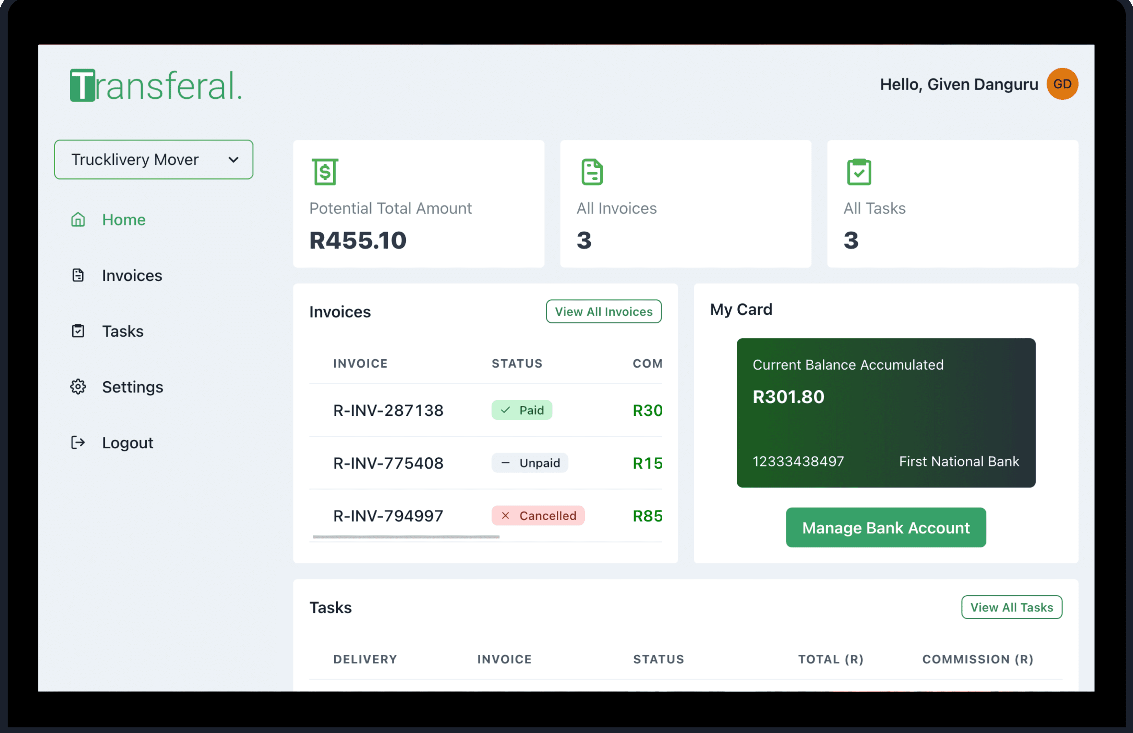Open the Trucklivery Mover dropdown
Screen dimensions: 1133x733
click(x=153, y=159)
